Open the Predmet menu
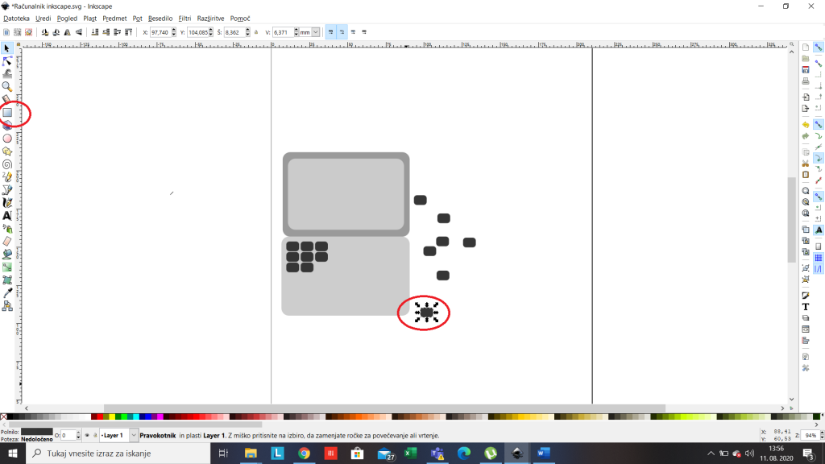 [114, 19]
